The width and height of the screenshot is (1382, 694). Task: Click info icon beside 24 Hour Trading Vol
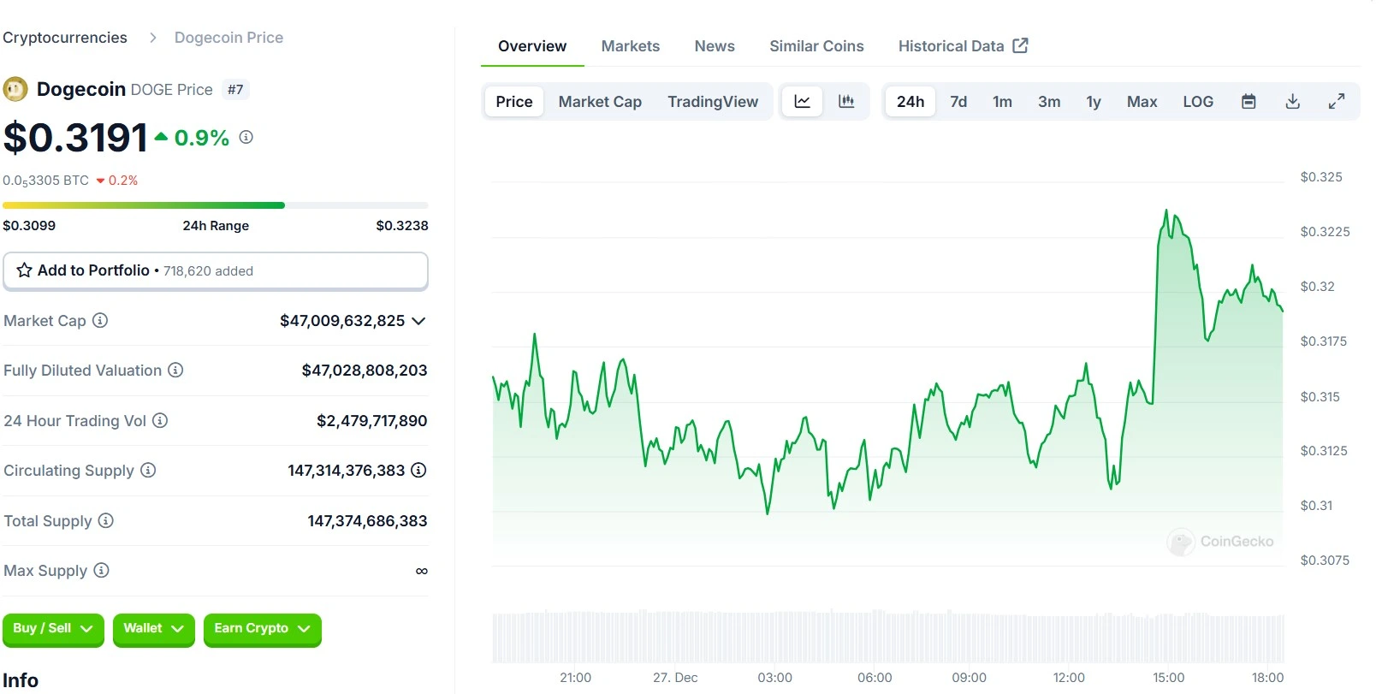coord(160,421)
